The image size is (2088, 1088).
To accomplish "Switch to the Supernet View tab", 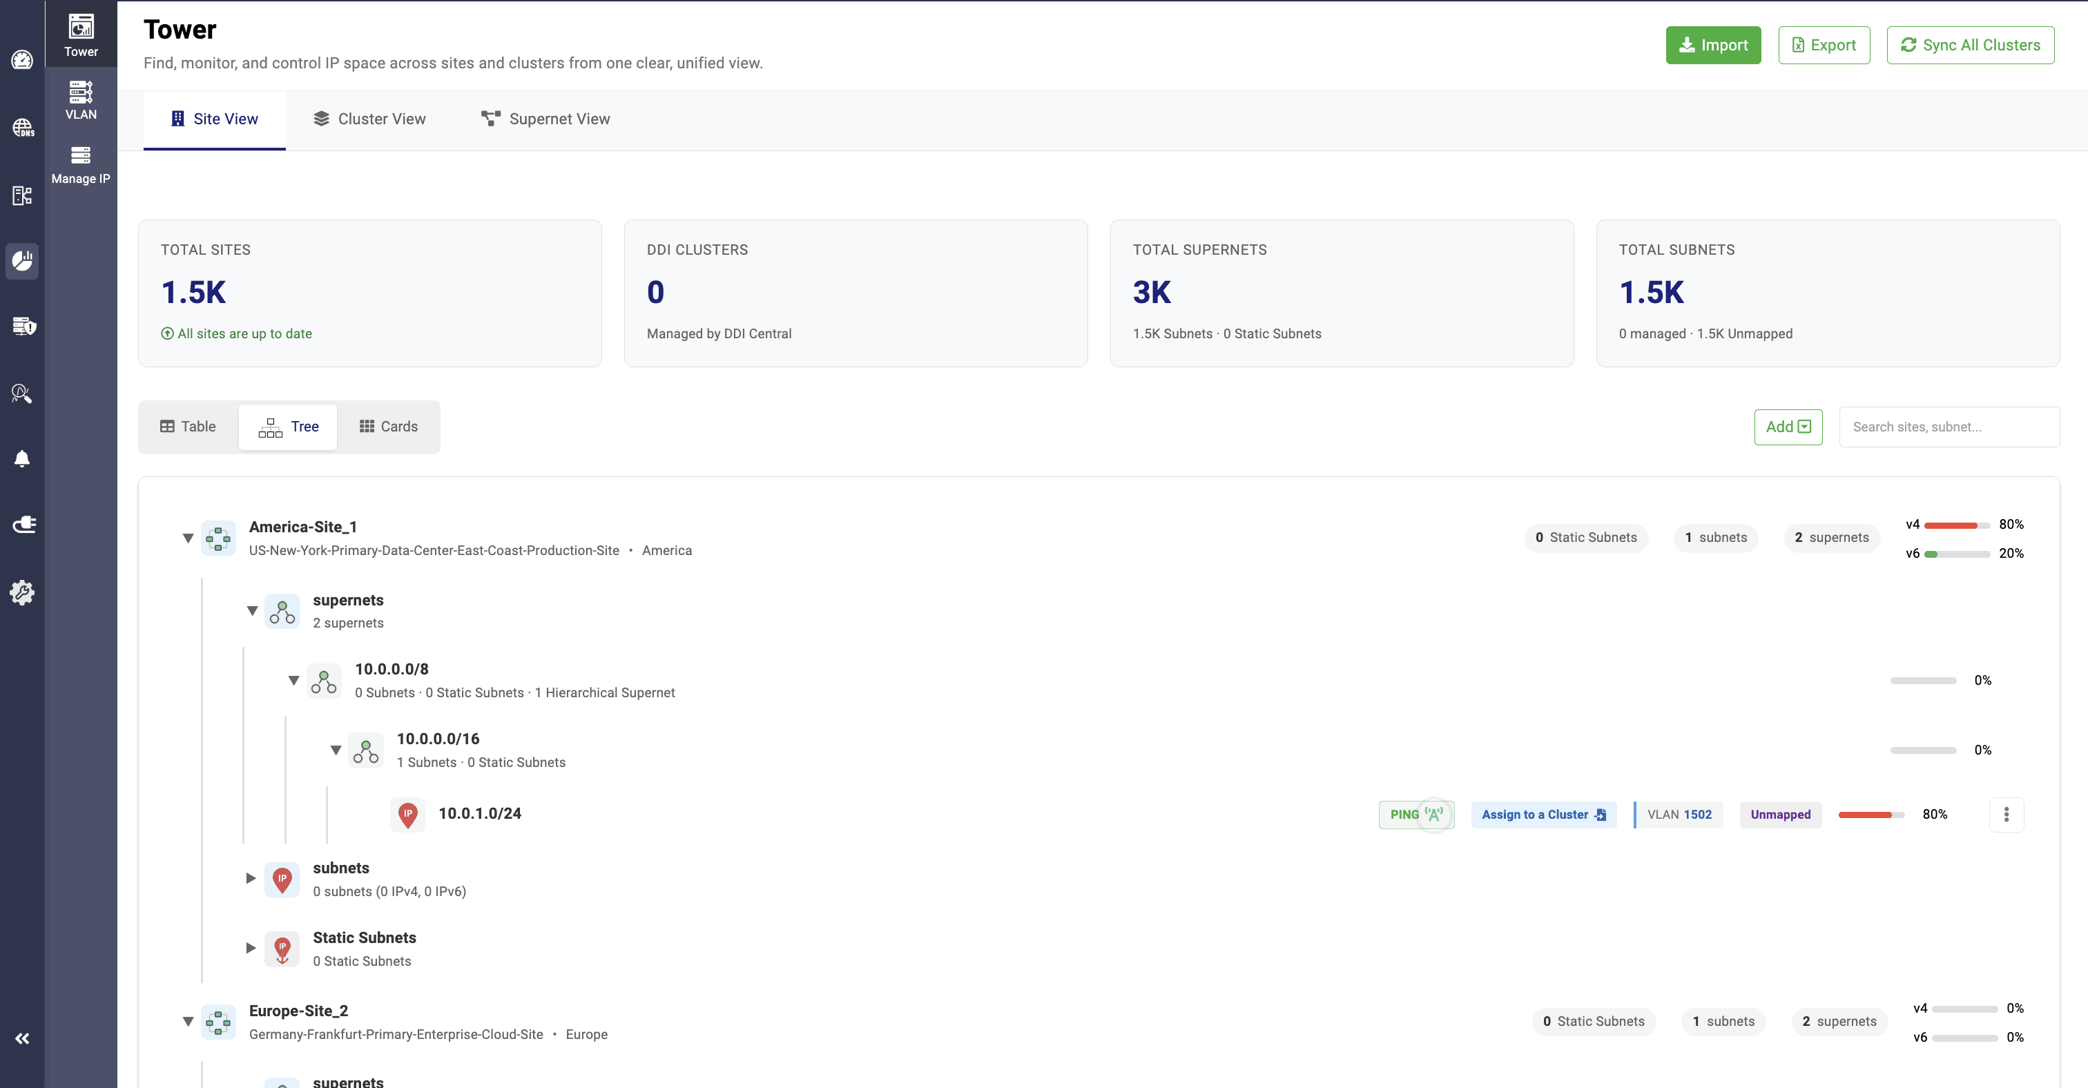I will tap(545, 119).
